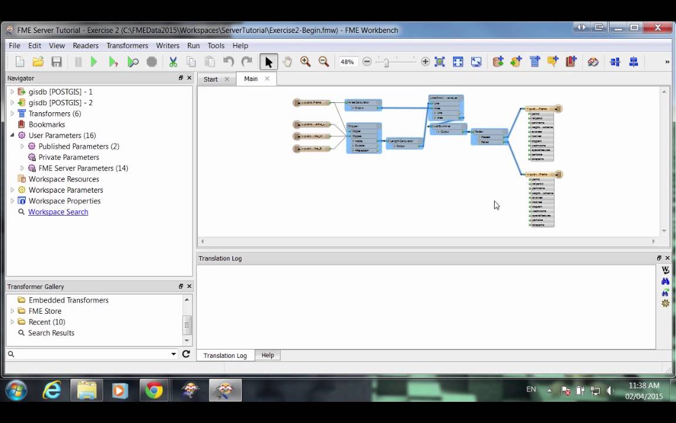Open the Readers menu
The image size is (676, 423).
(x=85, y=45)
